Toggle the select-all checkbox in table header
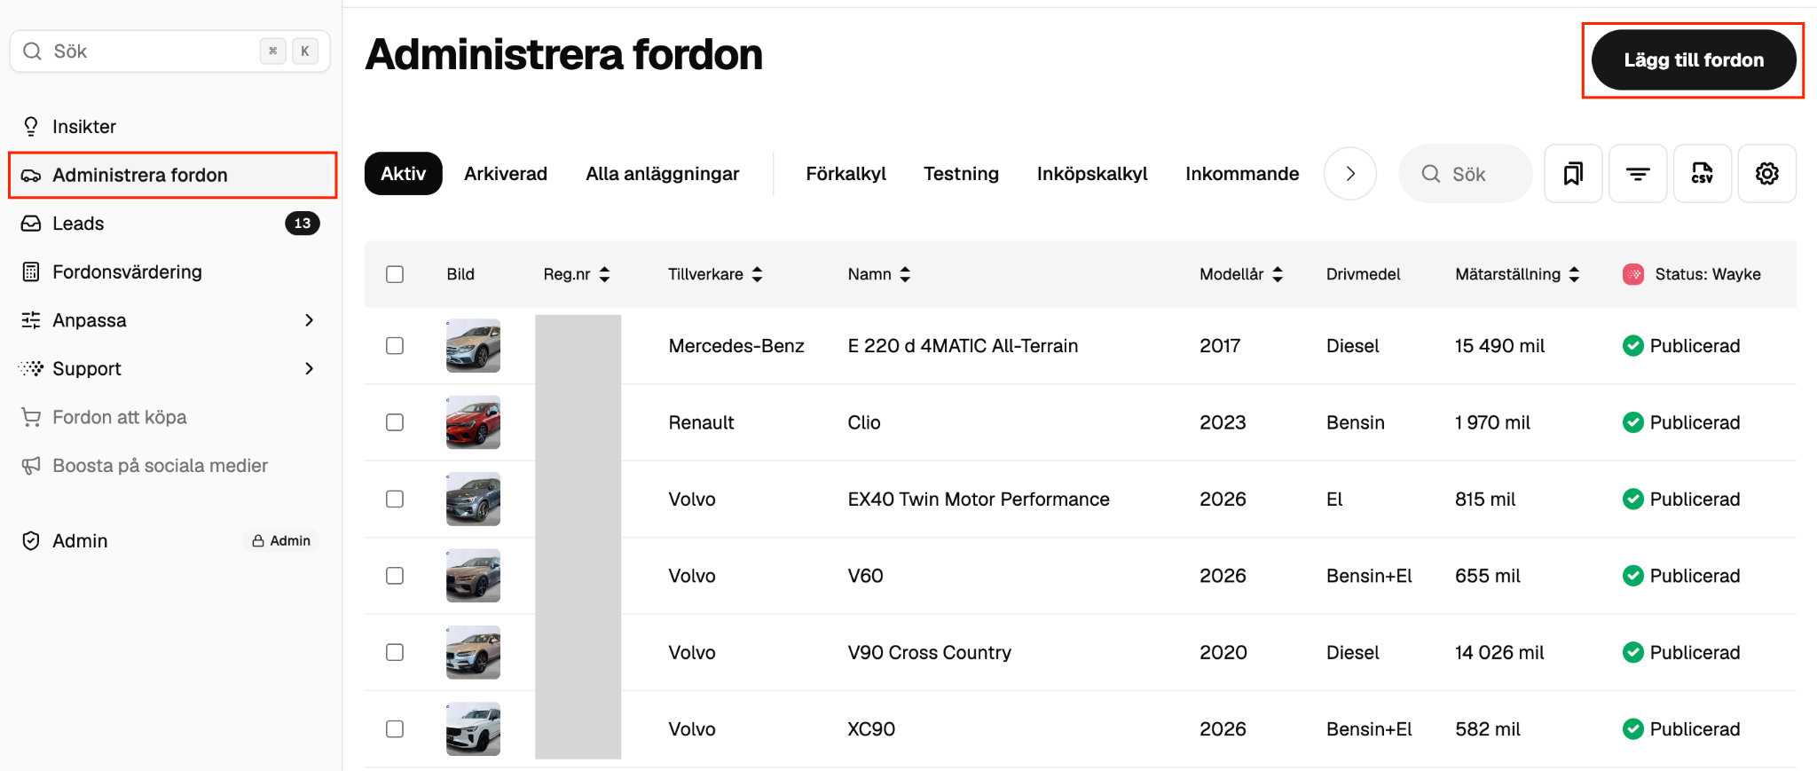1817x771 pixels. 395,274
